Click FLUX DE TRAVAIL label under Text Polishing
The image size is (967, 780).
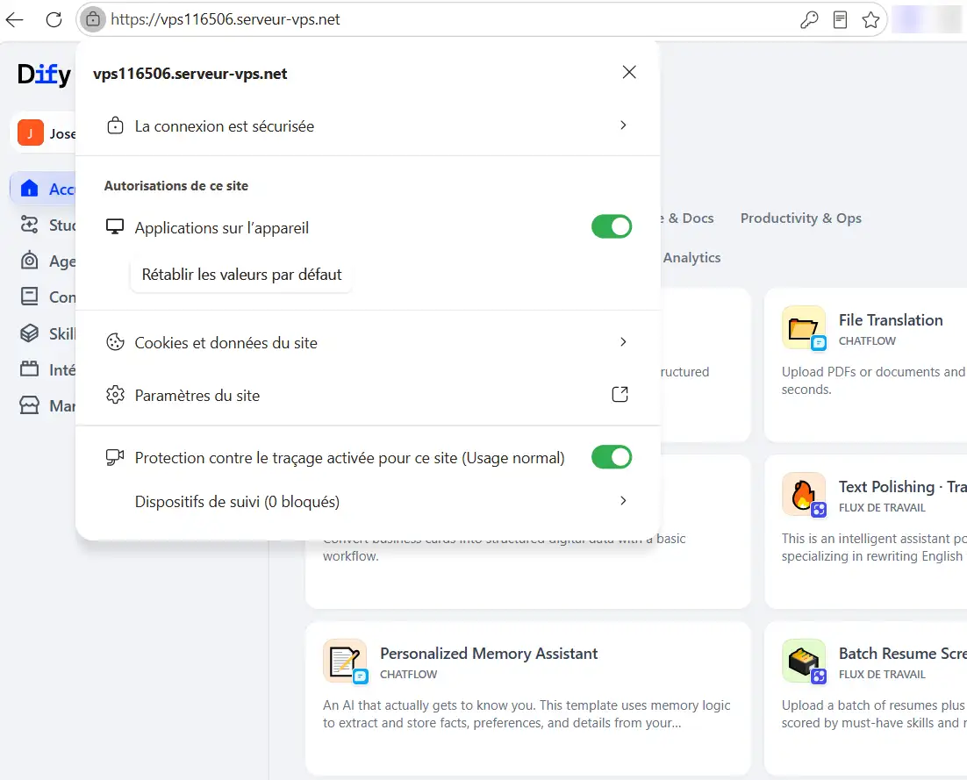[882, 507]
